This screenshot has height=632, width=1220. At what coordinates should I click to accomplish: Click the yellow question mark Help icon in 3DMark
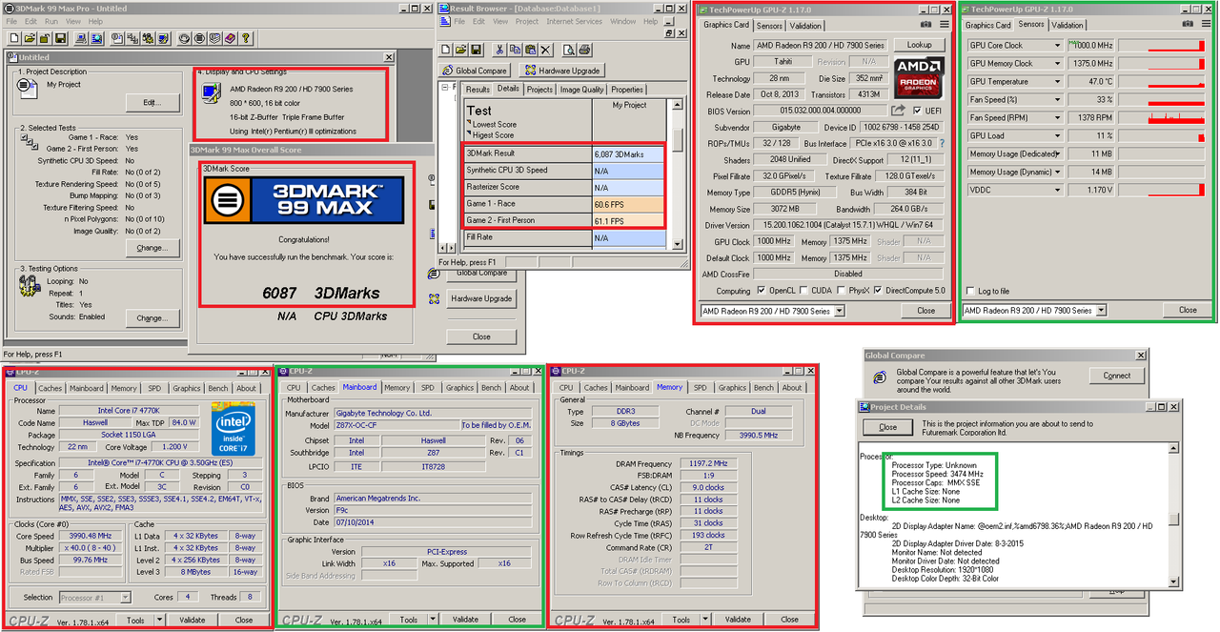[246, 38]
